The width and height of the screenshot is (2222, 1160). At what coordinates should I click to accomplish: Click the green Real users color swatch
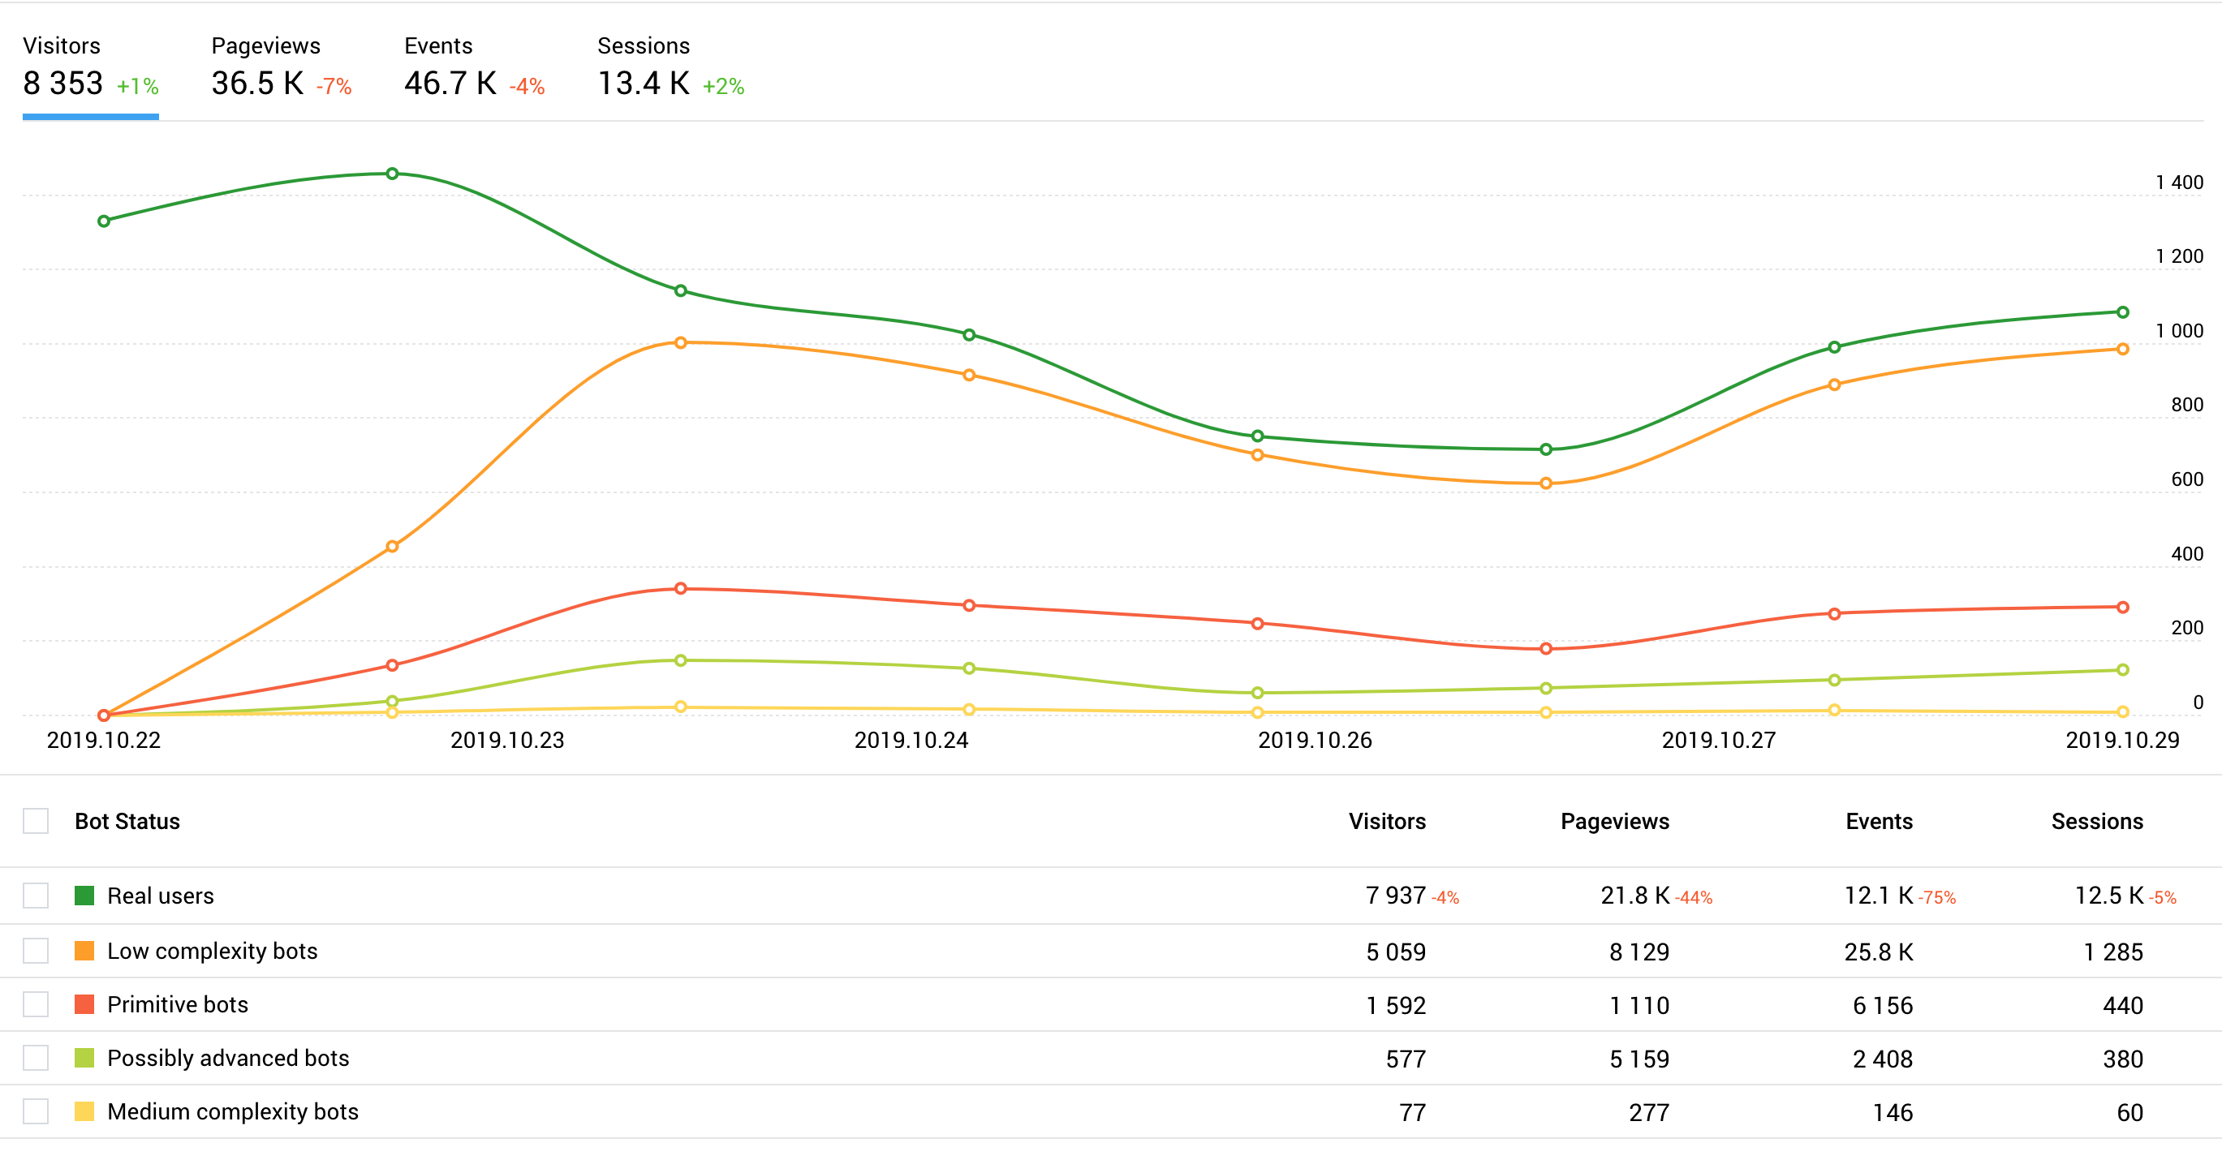[x=84, y=896]
